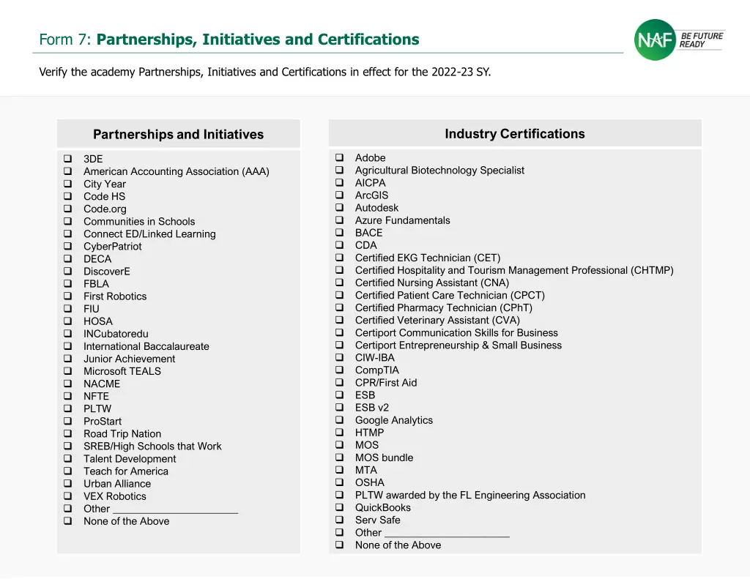Tick the Serv Safe checkbox
The image size is (750, 579).
point(339,519)
